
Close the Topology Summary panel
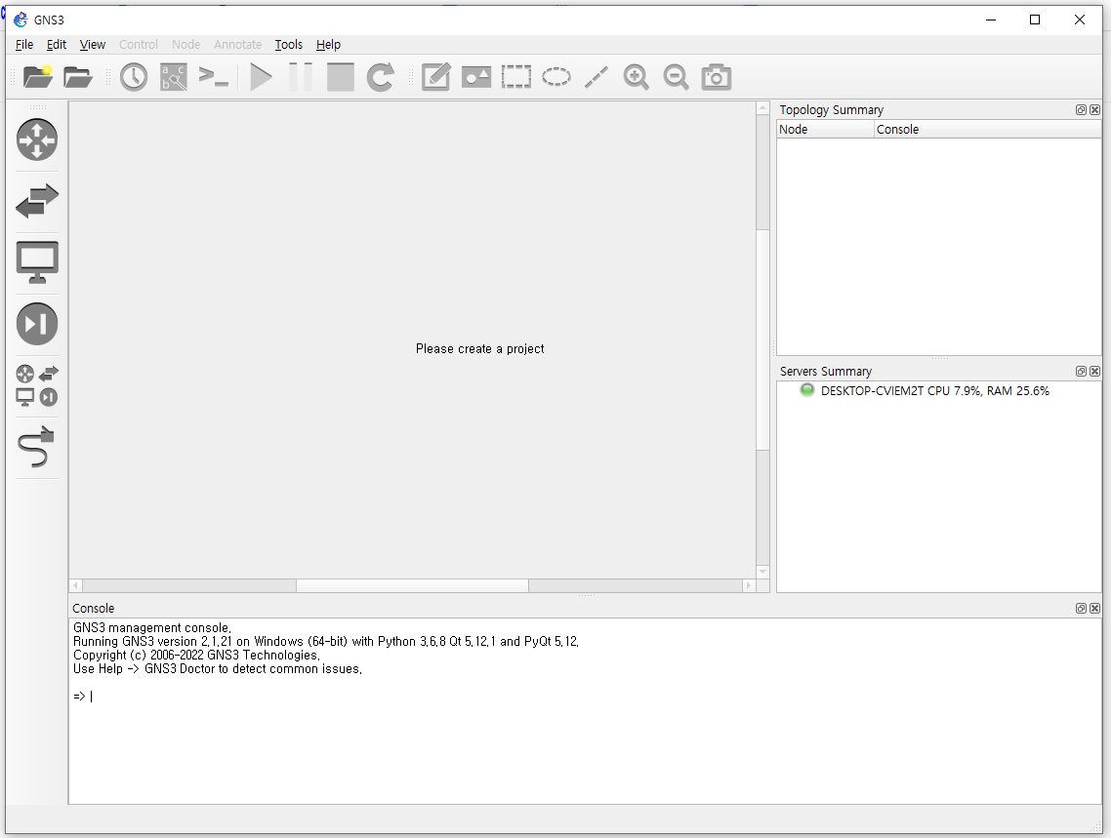pyautogui.click(x=1094, y=109)
